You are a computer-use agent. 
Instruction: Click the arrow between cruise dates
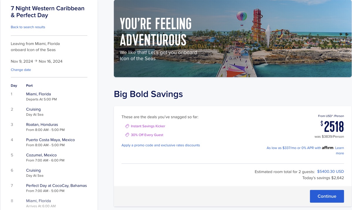tap(36, 61)
